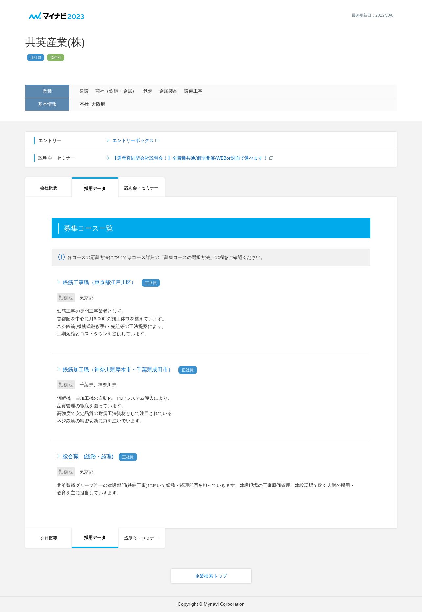Click Copyright © Mynavi Corporation text

pos(211,604)
